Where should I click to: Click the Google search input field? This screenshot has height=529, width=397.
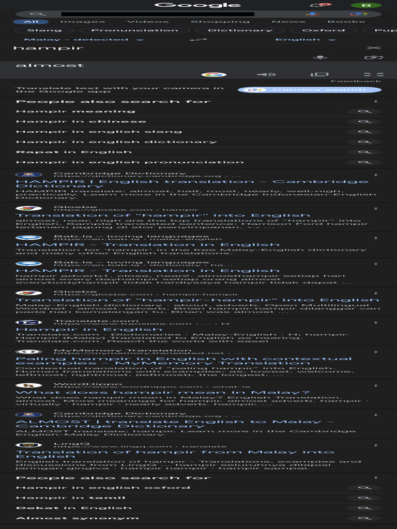pos(157,14)
